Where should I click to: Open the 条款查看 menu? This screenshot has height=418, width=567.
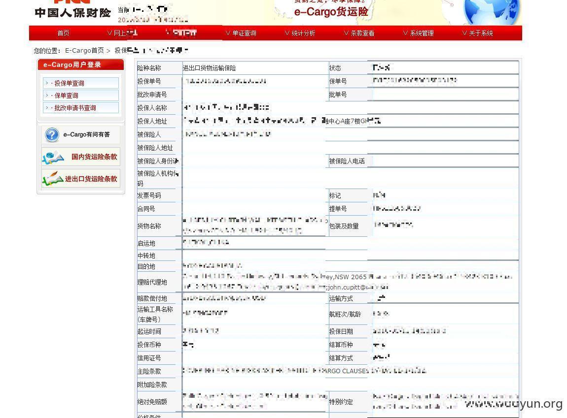[x=359, y=33]
